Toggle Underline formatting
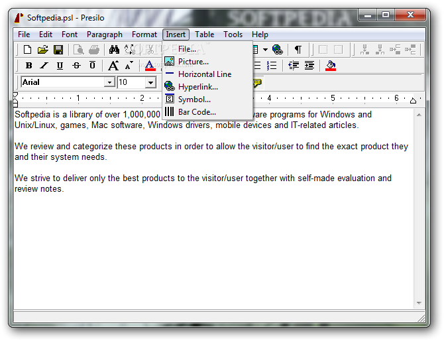444x341 pixels. 60,66
